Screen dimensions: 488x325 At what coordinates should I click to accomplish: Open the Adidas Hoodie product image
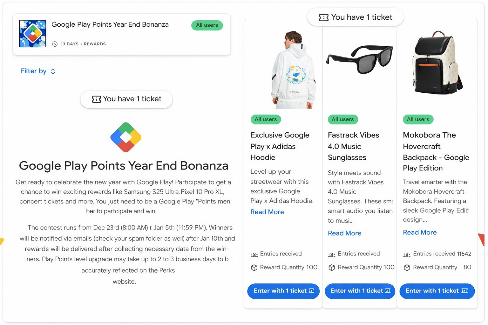(292, 70)
